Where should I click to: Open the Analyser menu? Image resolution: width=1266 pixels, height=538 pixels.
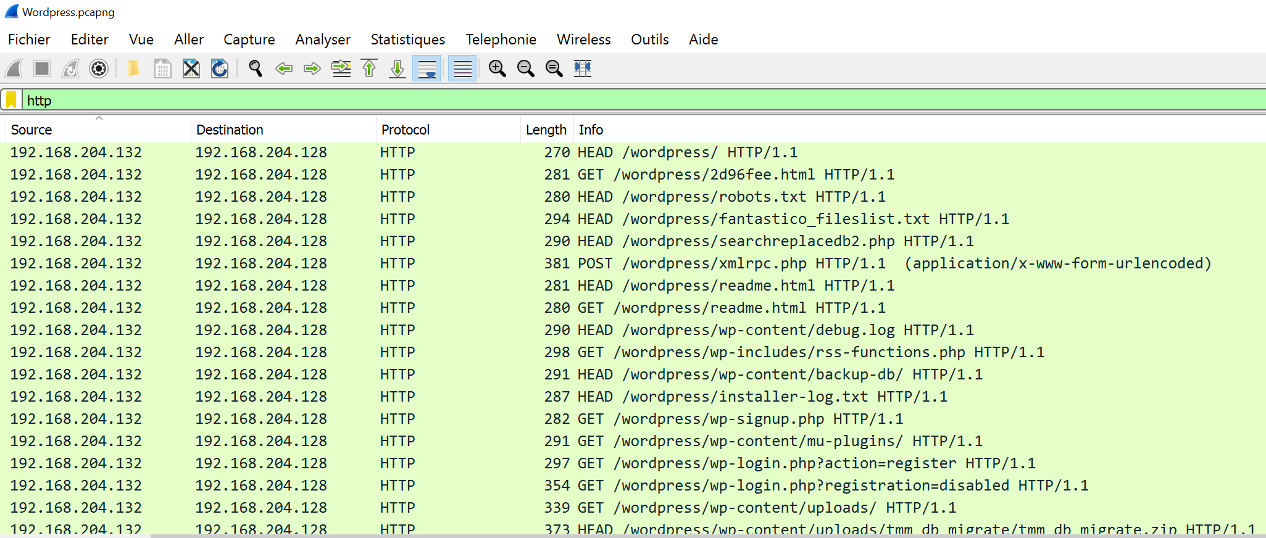(x=323, y=39)
